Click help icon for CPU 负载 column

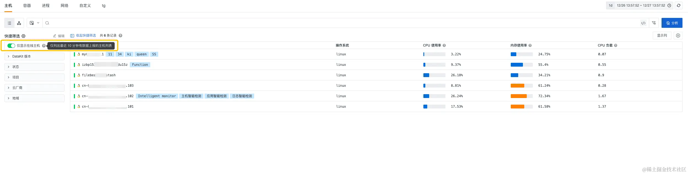coord(616,45)
